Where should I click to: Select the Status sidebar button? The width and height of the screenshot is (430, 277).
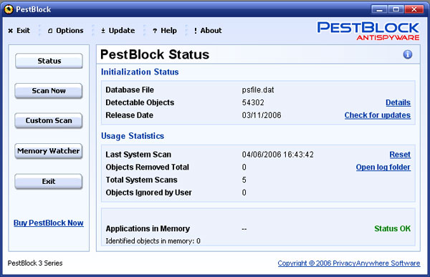pyautogui.click(x=49, y=61)
